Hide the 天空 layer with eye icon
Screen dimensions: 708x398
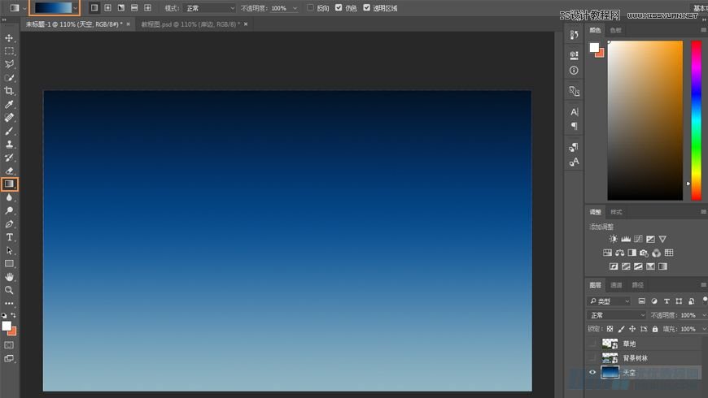coord(592,373)
